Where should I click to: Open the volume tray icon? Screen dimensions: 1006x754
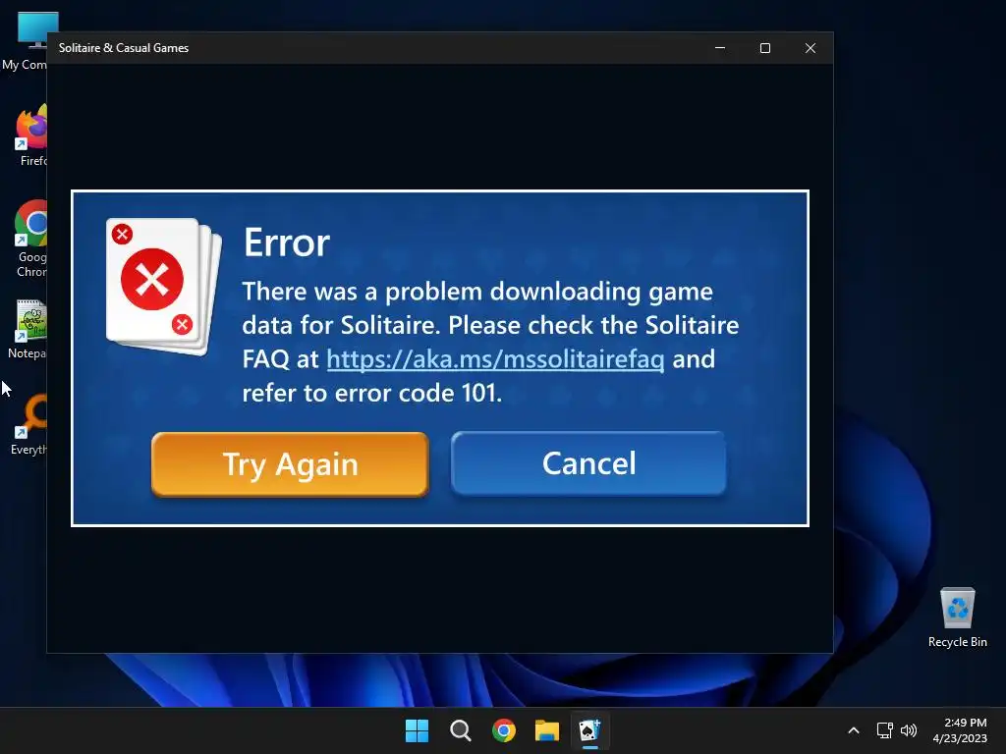click(x=909, y=730)
